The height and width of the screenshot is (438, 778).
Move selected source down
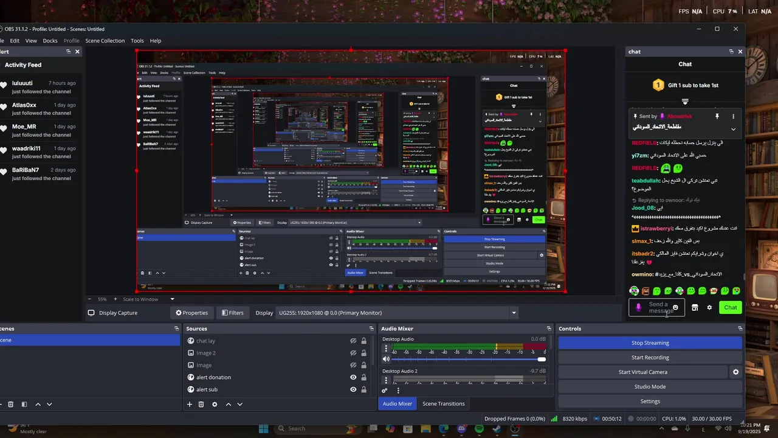(x=239, y=404)
